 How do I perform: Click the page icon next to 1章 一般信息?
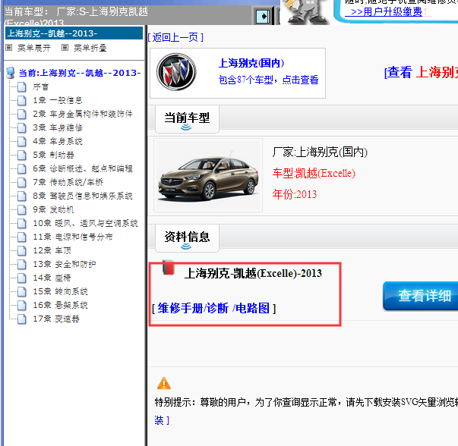21,101
